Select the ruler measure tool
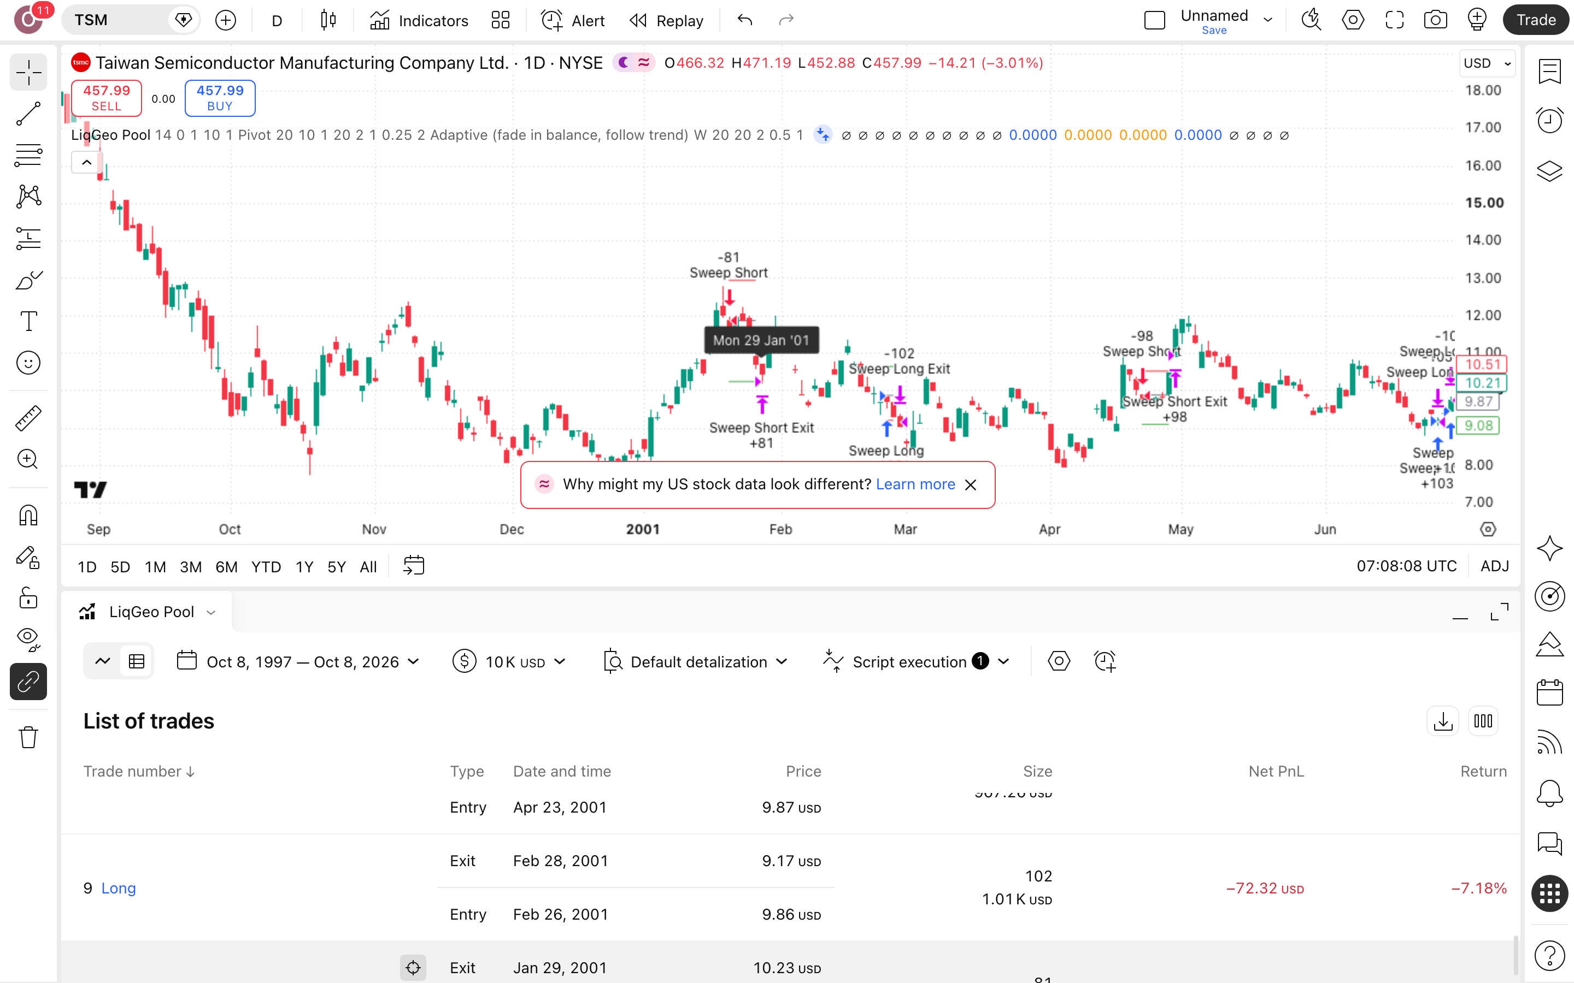Screen dimensions: 1574x983 28,418
